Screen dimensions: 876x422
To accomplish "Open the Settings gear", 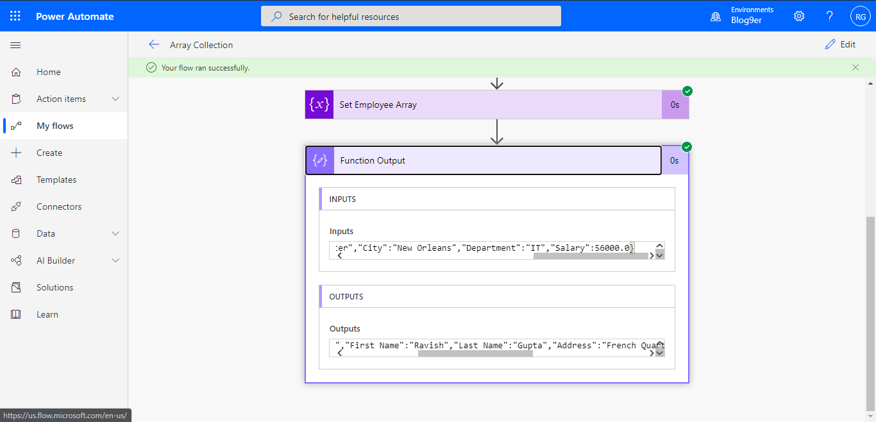I will click(x=799, y=16).
